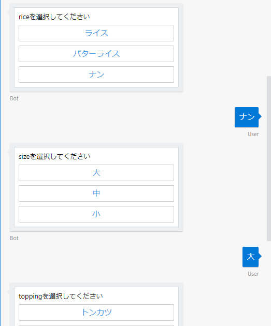Click the user's 大 message bubble
The height and width of the screenshot is (326, 271).
coord(250,257)
